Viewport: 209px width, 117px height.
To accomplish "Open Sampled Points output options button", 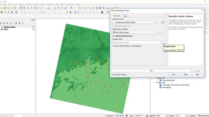I will point(163,42).
